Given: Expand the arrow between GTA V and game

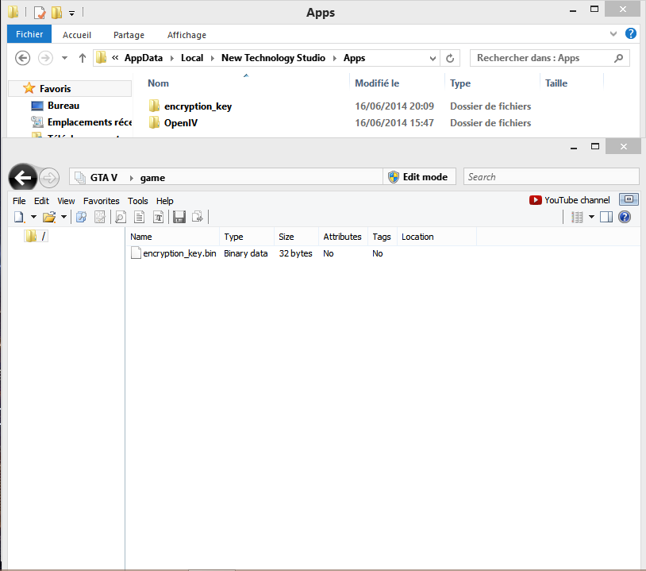Looking at the screenshot, I should pos(132,178).
